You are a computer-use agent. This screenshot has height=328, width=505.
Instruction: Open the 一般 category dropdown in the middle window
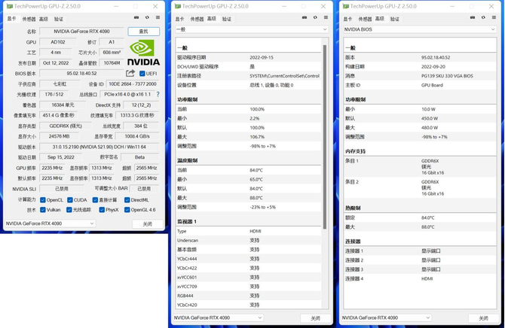coord(252,29)
